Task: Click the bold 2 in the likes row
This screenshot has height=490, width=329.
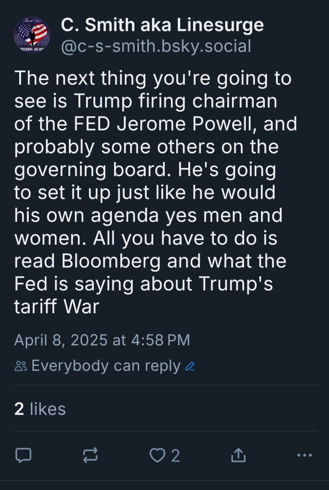Action: 19,409
